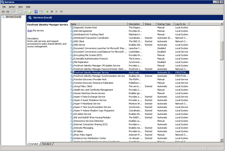Click the gear icon of File Replication
This screenshot has width=225, height=151.
72,62
